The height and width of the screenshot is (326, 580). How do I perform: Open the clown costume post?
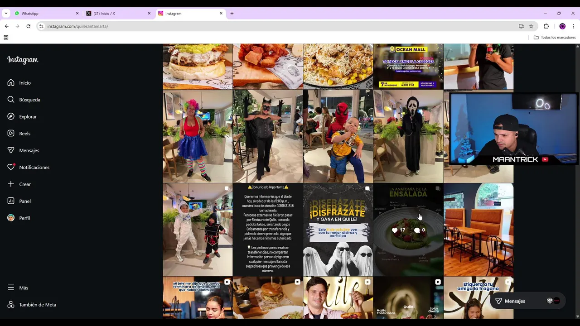198,136
